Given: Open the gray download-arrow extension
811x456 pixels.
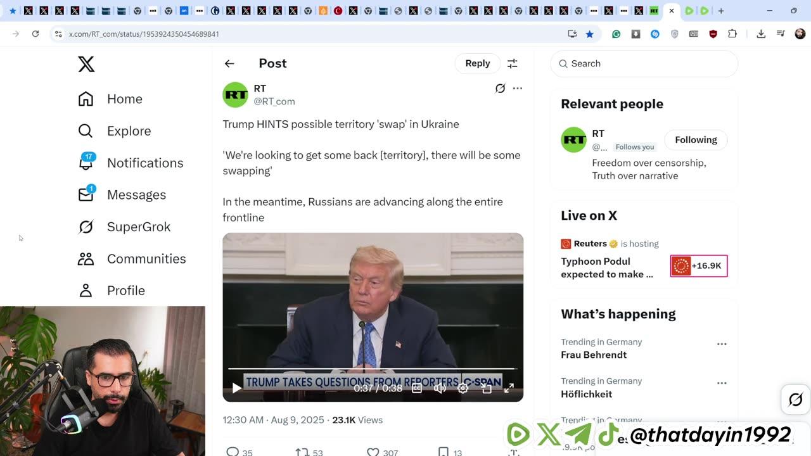Looking at the screenshot, I should tap(635, 34).
